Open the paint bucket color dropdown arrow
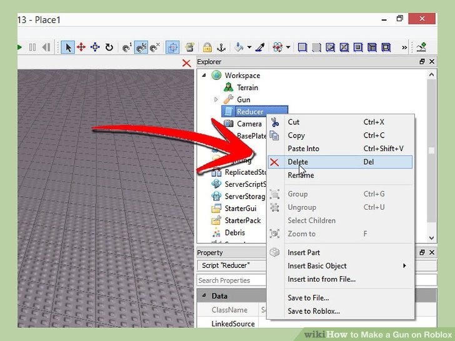 pos(249,47)
